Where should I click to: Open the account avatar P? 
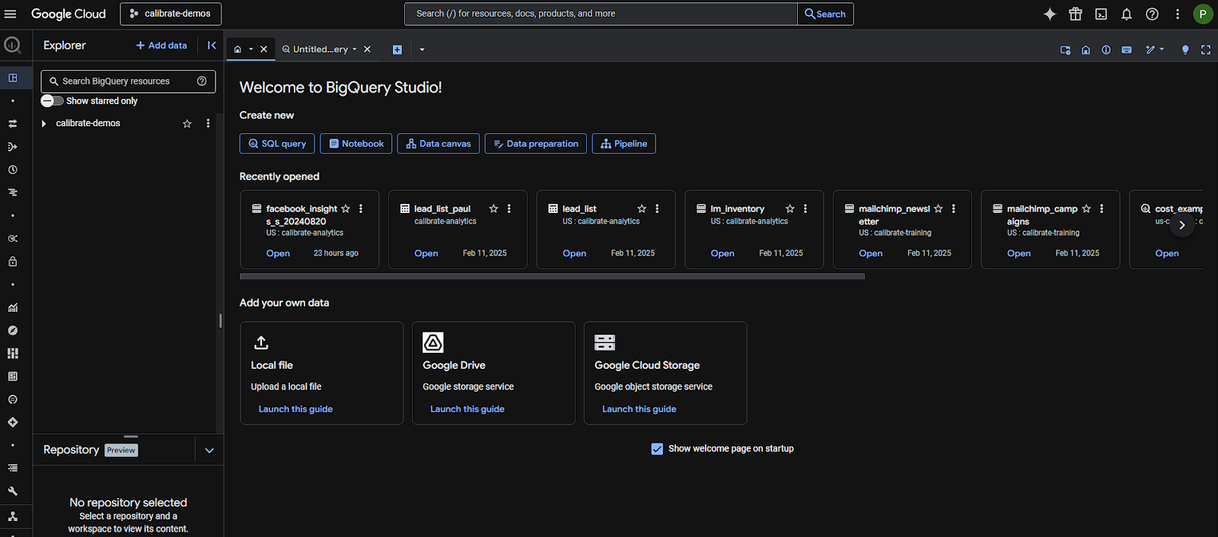point(1203,14)
